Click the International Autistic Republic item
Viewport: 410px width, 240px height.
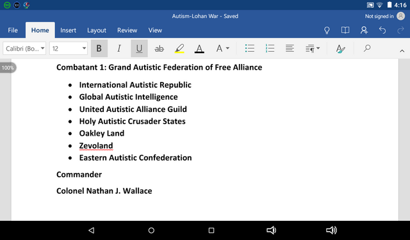[x=135, y=85]
